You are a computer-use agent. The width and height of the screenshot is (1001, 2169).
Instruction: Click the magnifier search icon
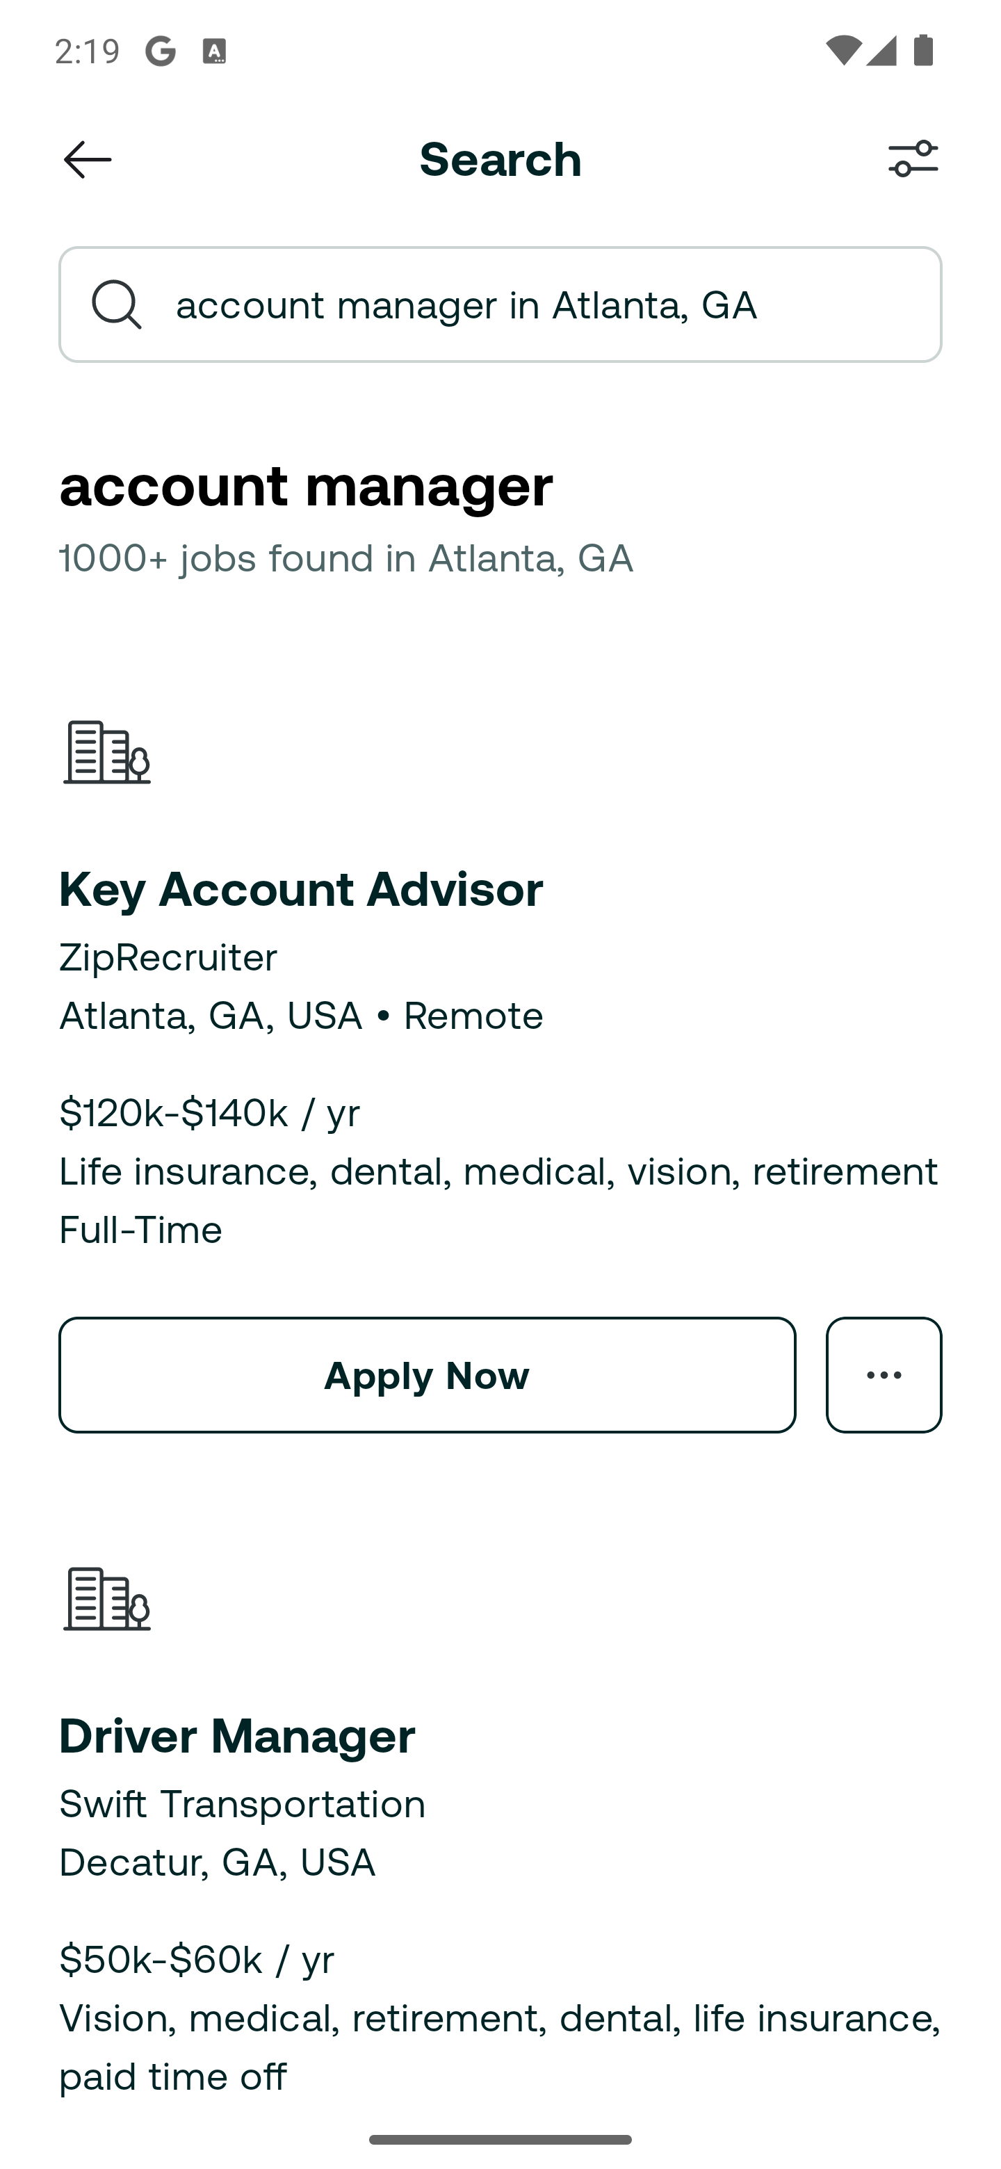click(117, 304)
